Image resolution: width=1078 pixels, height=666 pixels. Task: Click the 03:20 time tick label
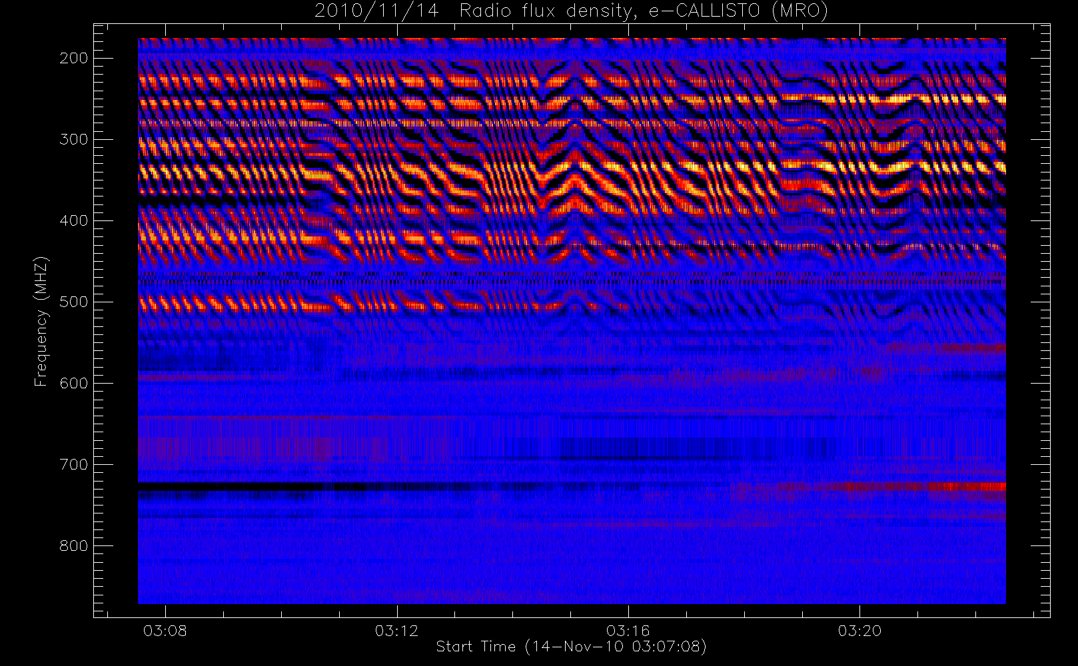859,631
